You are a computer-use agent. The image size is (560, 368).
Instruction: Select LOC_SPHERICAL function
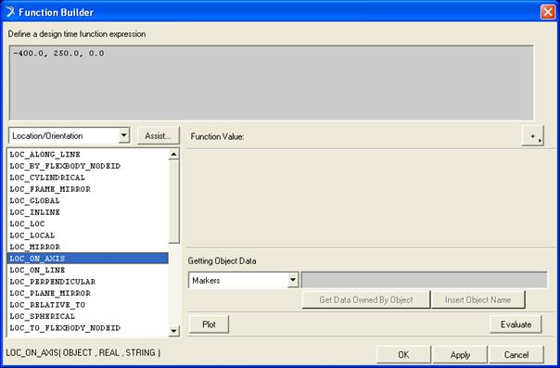[87, 316]
